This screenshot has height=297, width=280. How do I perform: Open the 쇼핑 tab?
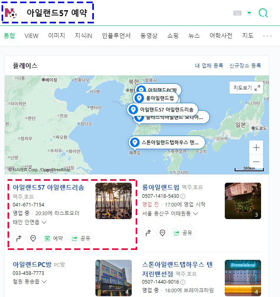click(x=173, y=36)
